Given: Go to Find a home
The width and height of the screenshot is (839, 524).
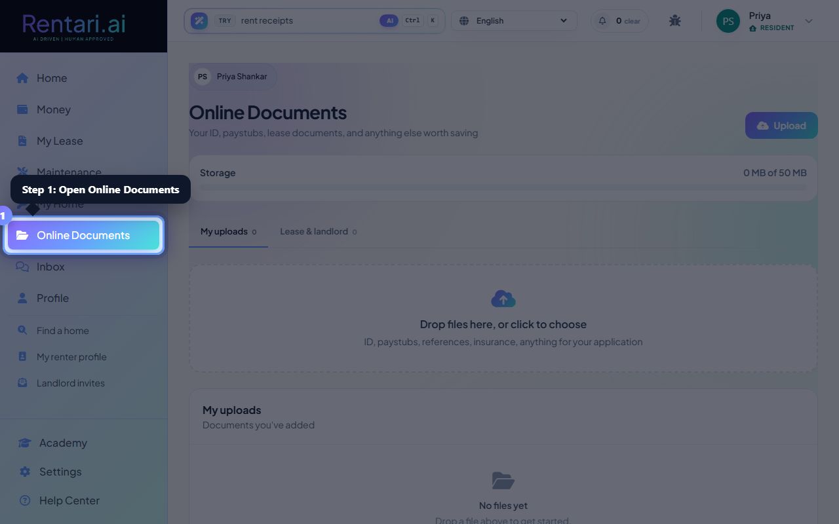Looking at the screenshot, I should tap(83, 330).
